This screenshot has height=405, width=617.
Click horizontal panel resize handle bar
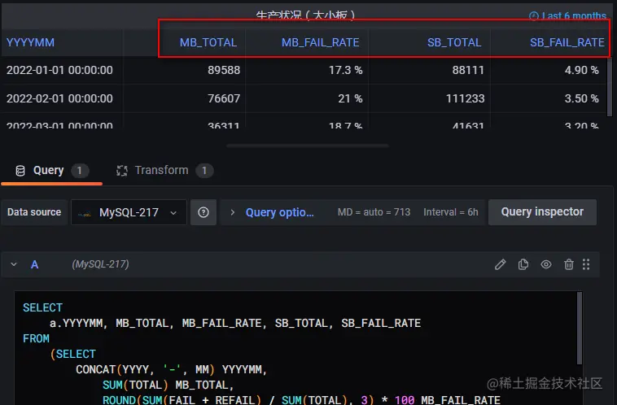coord(308,146)
